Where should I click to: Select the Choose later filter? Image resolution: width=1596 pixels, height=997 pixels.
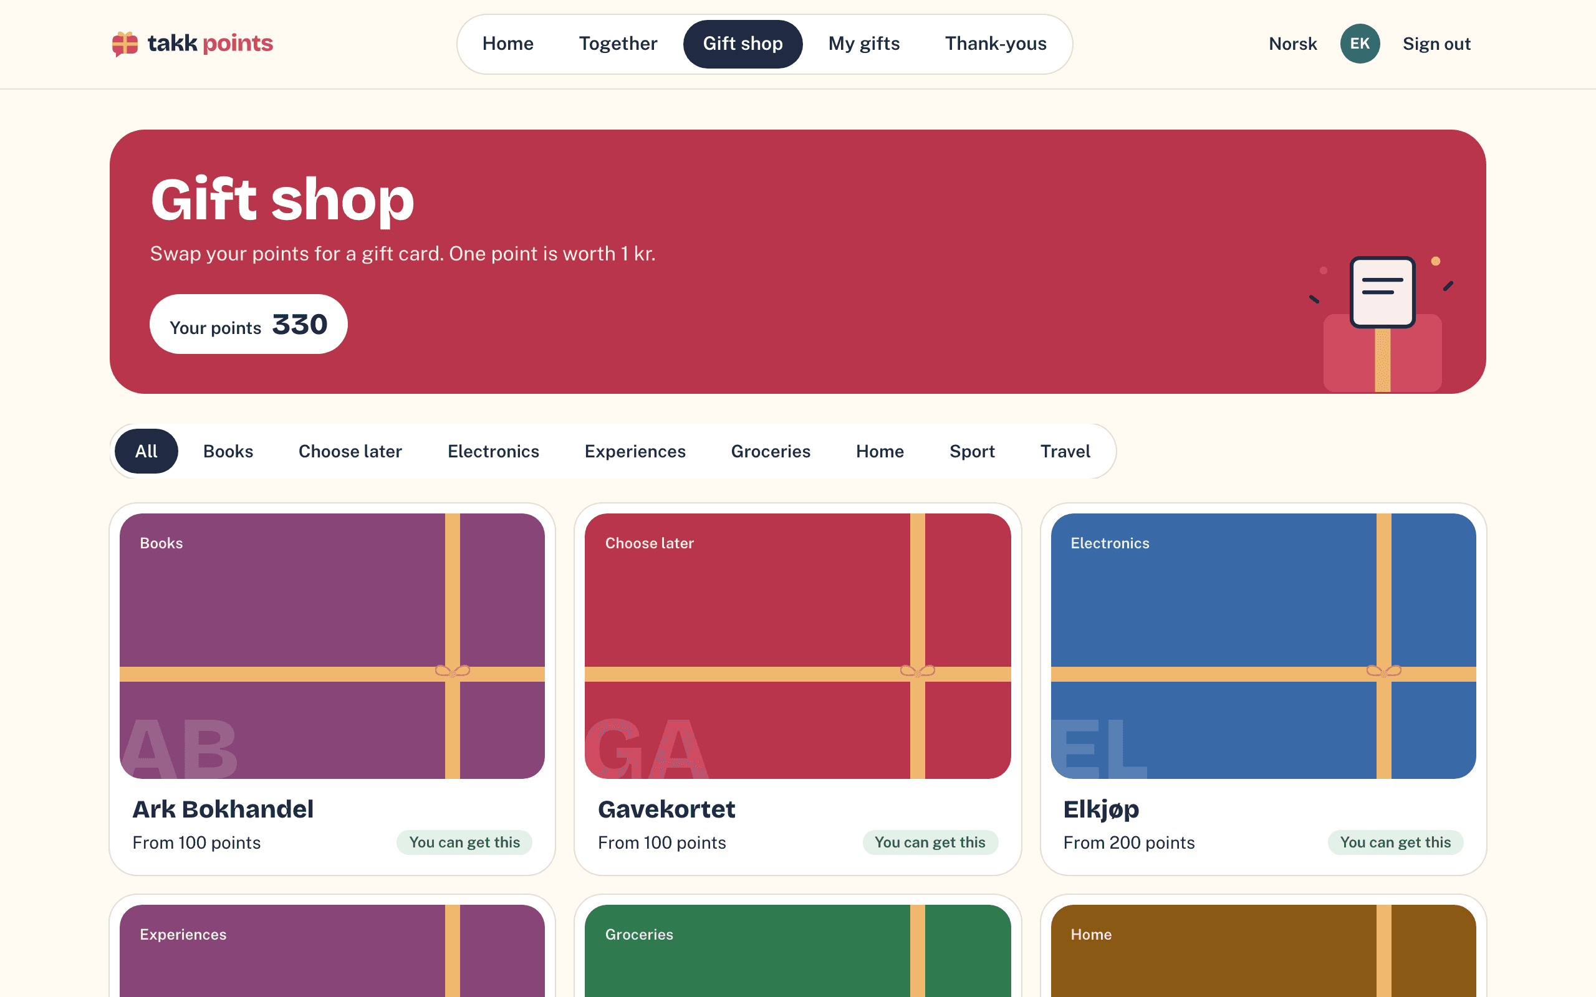coord(350,451)
